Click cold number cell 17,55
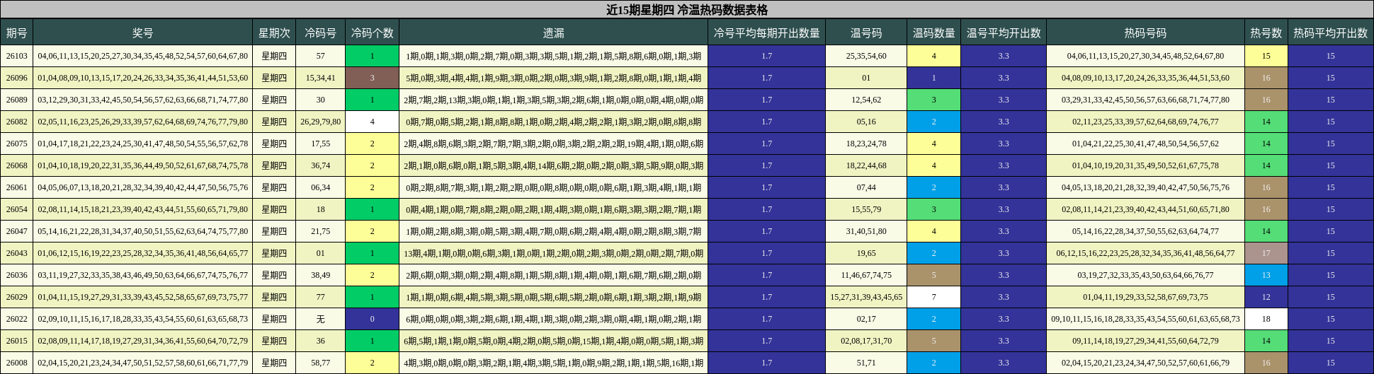The height and width of the screenshot is (374, 1374). [320, 144]
